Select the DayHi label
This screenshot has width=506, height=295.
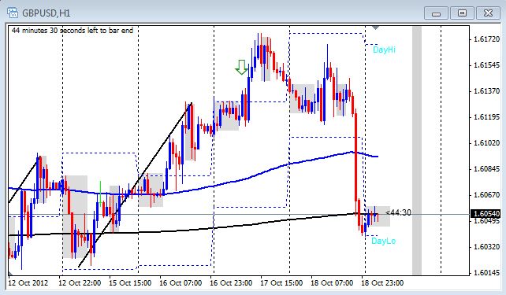coord(384,50)
